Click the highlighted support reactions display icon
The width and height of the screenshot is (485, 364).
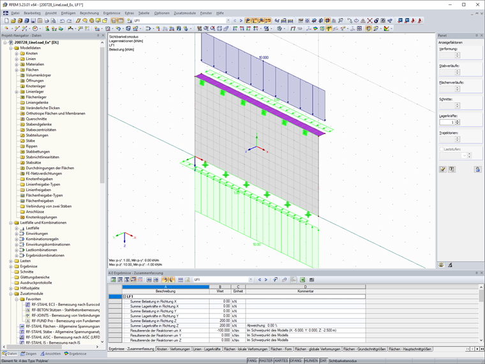pos(329,29)
